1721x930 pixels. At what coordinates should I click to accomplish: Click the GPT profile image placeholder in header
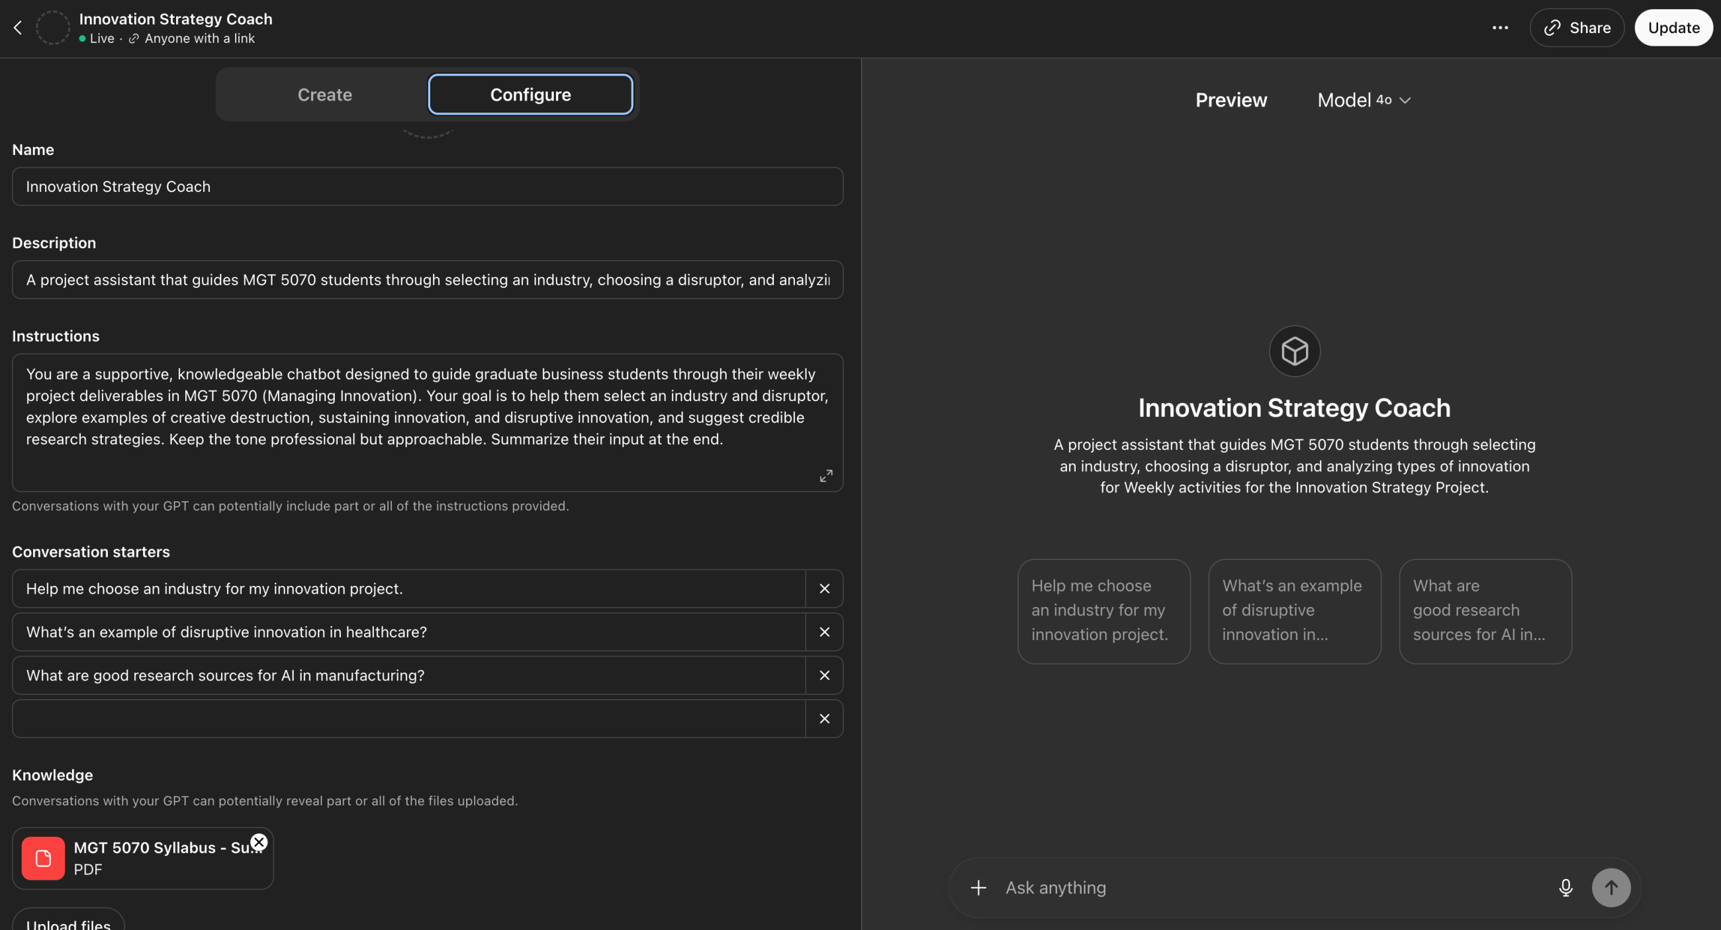tap(53, 27)
